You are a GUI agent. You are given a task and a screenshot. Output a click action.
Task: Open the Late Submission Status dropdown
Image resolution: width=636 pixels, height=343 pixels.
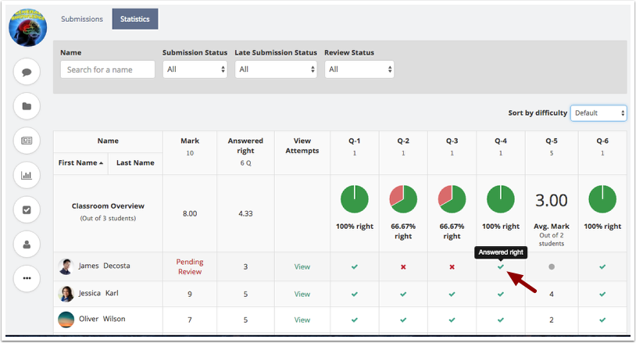pos(276,70)
